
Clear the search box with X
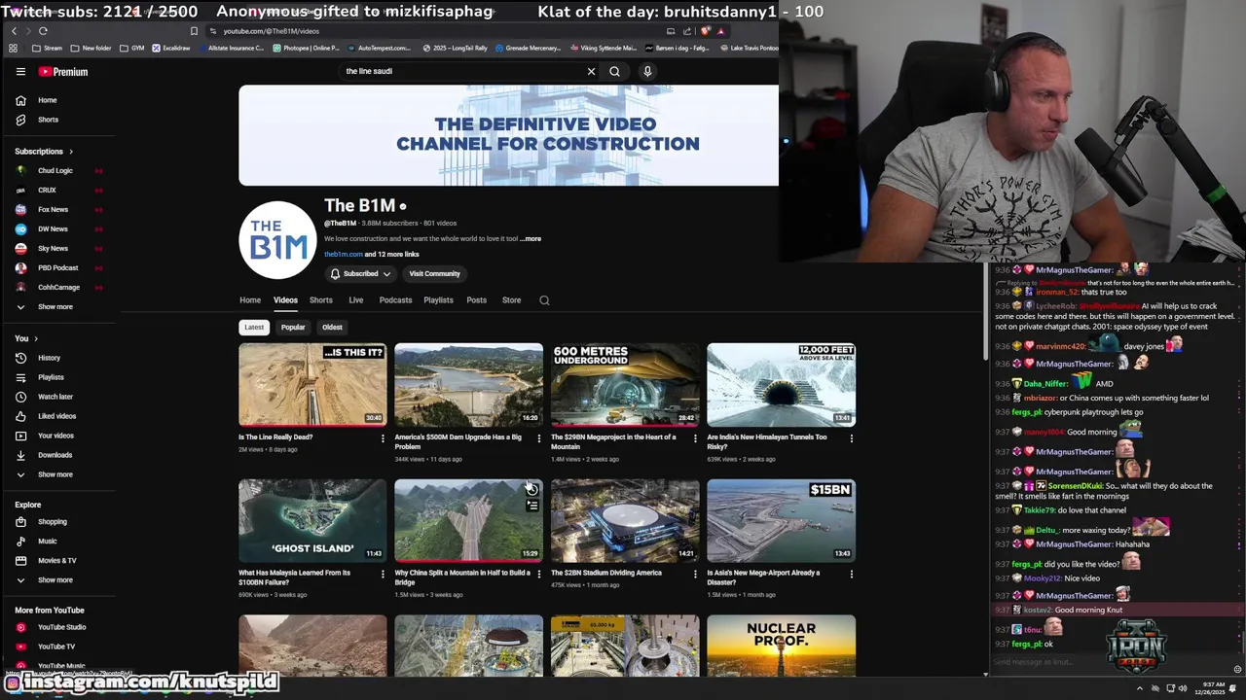point(591,71)
